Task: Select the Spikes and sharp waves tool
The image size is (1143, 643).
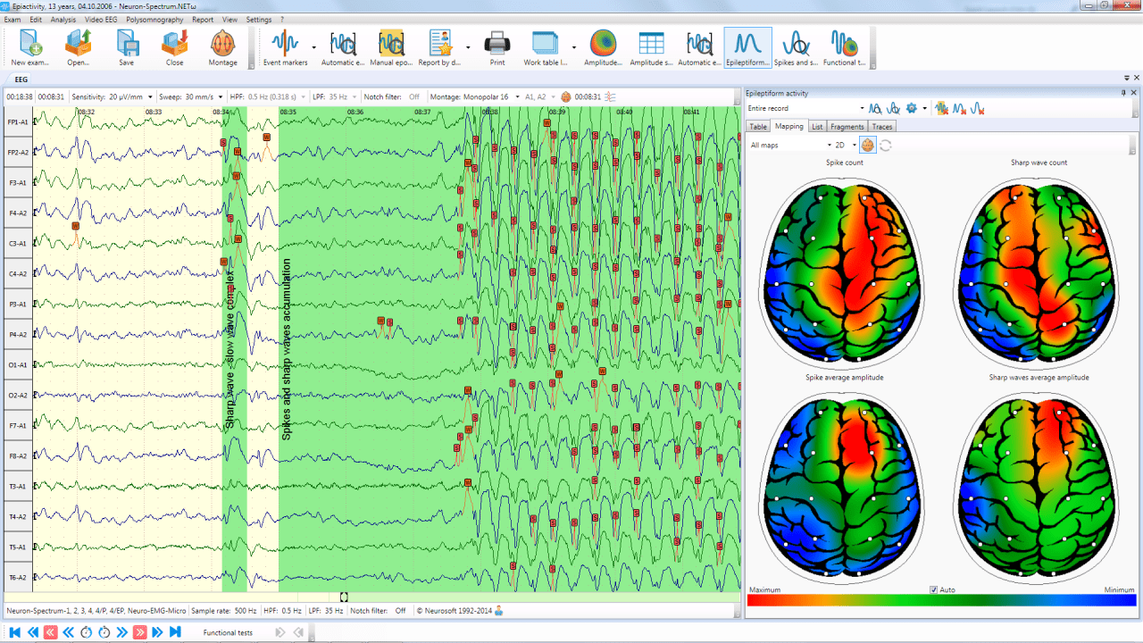Action: click(795, 47)
